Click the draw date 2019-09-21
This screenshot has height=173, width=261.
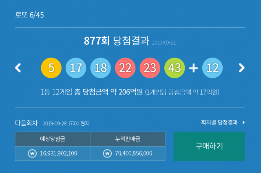point(164,43)
